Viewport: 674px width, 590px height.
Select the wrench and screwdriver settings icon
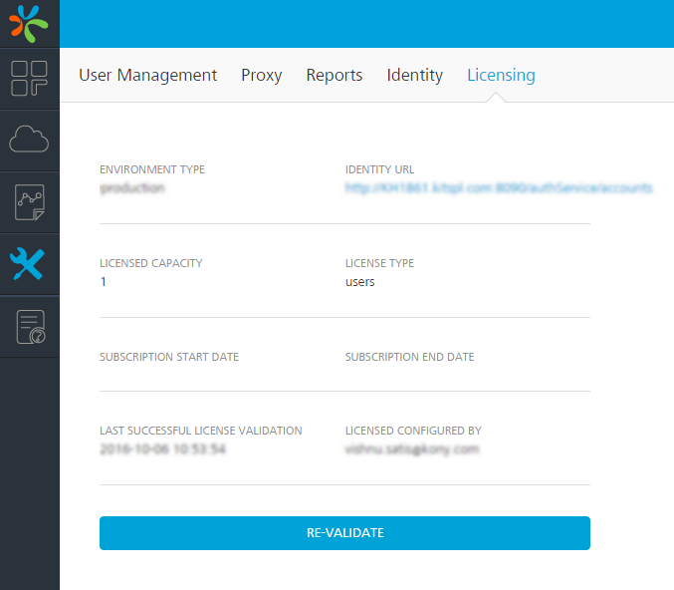(29, 264)
